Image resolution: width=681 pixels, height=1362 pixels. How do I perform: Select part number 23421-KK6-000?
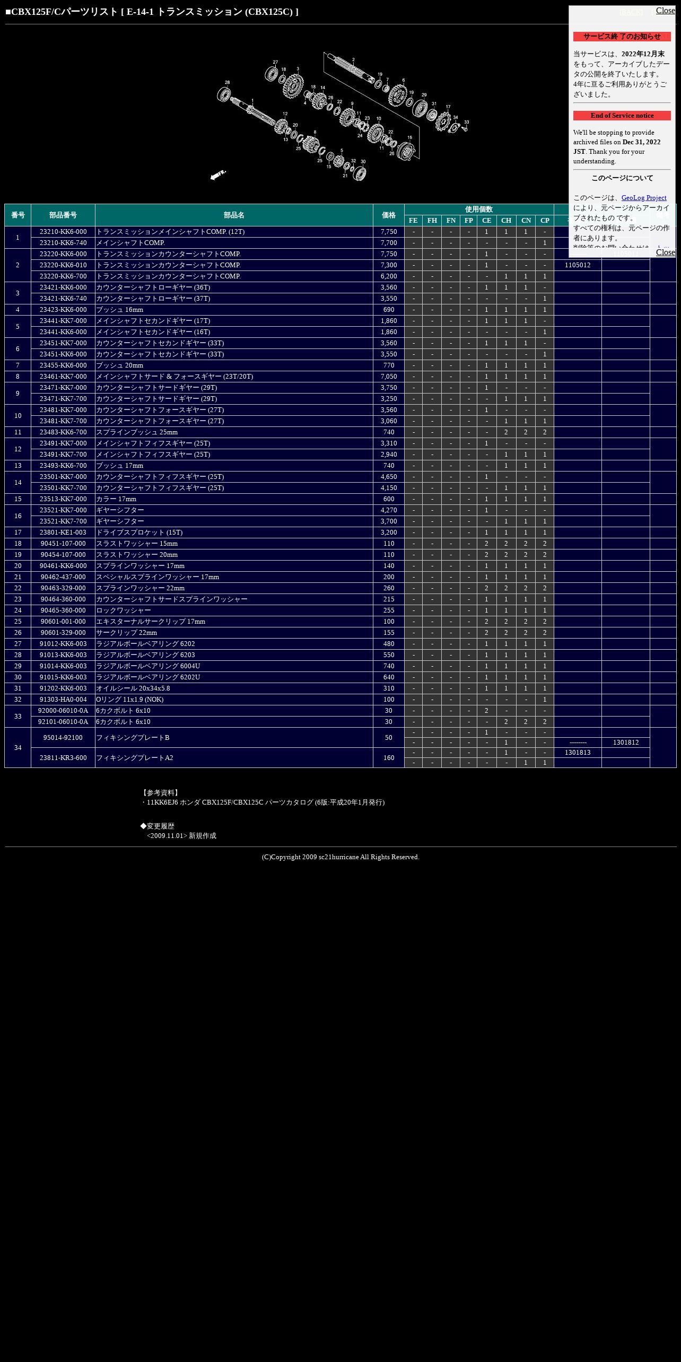pyautogui.click(x=63, y=287)
